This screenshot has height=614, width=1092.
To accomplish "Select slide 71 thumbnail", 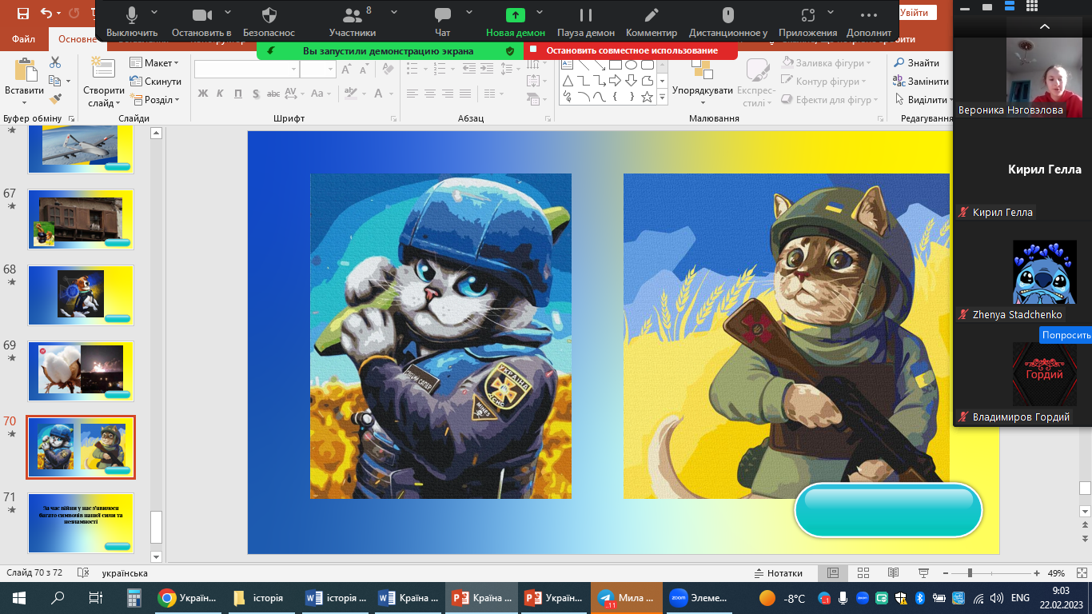I will 81,524.
